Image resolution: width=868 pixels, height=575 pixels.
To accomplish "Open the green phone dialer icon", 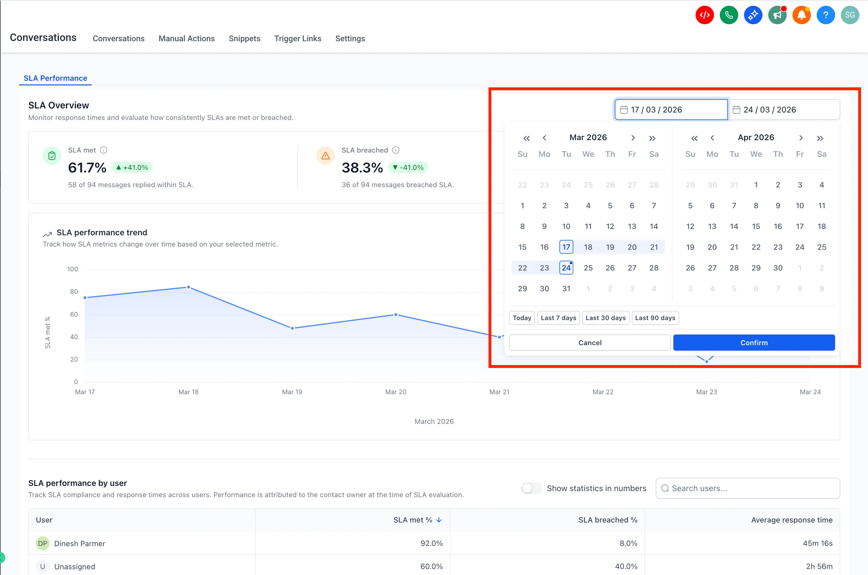I will click(729, 15).
